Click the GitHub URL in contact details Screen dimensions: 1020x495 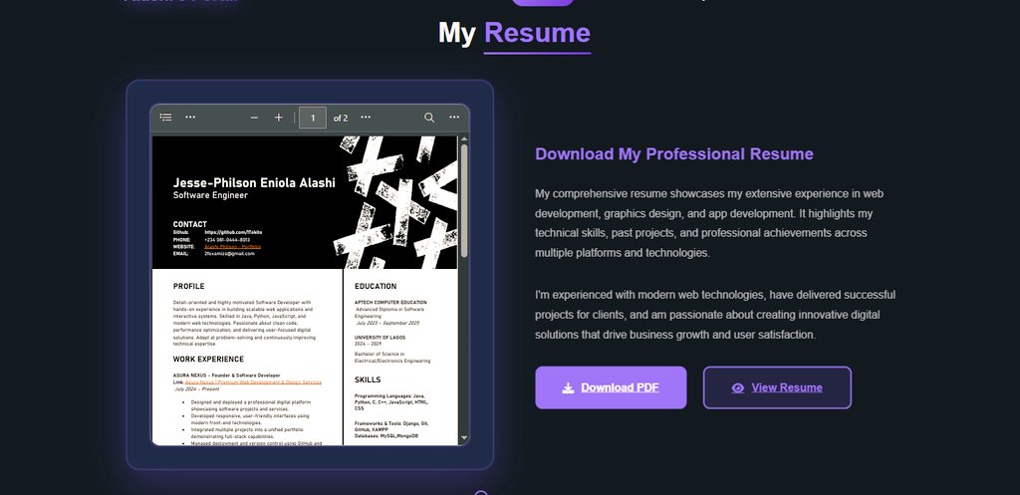click(x=233, y=232)
